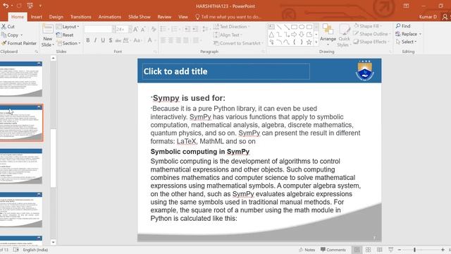451x254 pixels.
Task: Open the Copy dropdown arrow
Action: click(22, 35)
